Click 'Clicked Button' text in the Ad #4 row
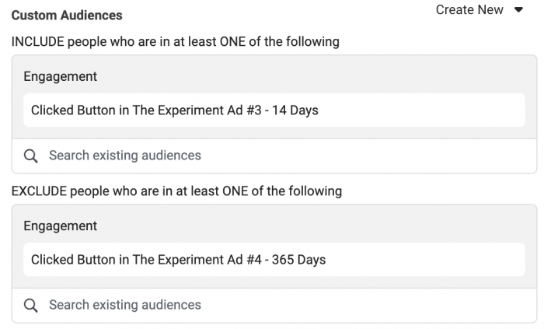The image size is (544, 329). point(73,260)
